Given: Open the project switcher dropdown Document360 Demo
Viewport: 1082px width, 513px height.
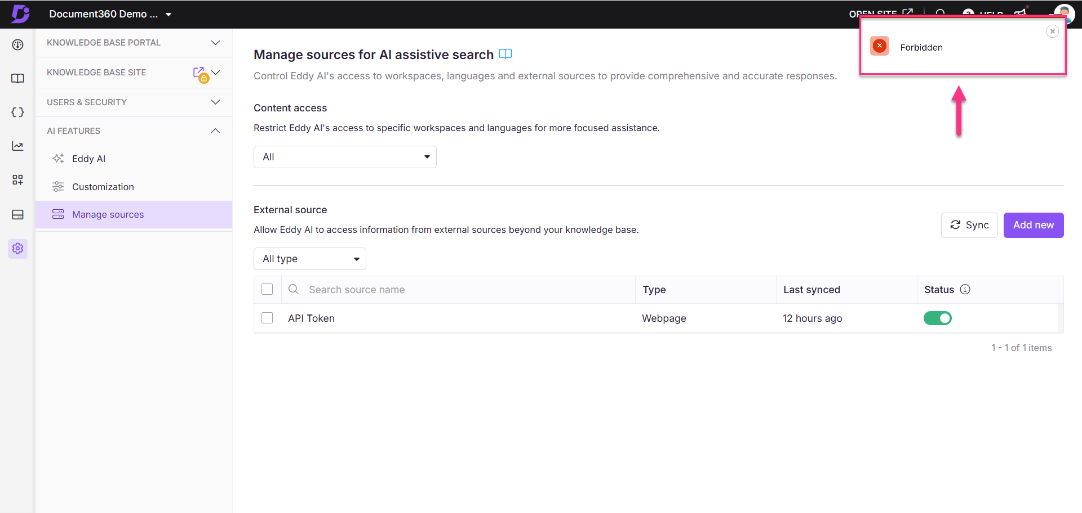Looking at the screenshot, I should (110, 14).
